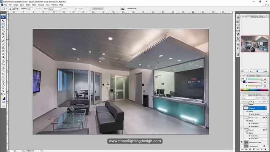Select the Lasso tool

(3, 27)
